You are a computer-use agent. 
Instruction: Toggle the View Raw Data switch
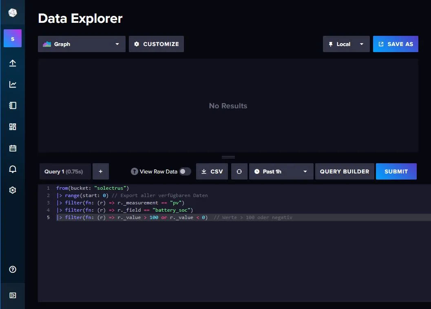point(185,171)
